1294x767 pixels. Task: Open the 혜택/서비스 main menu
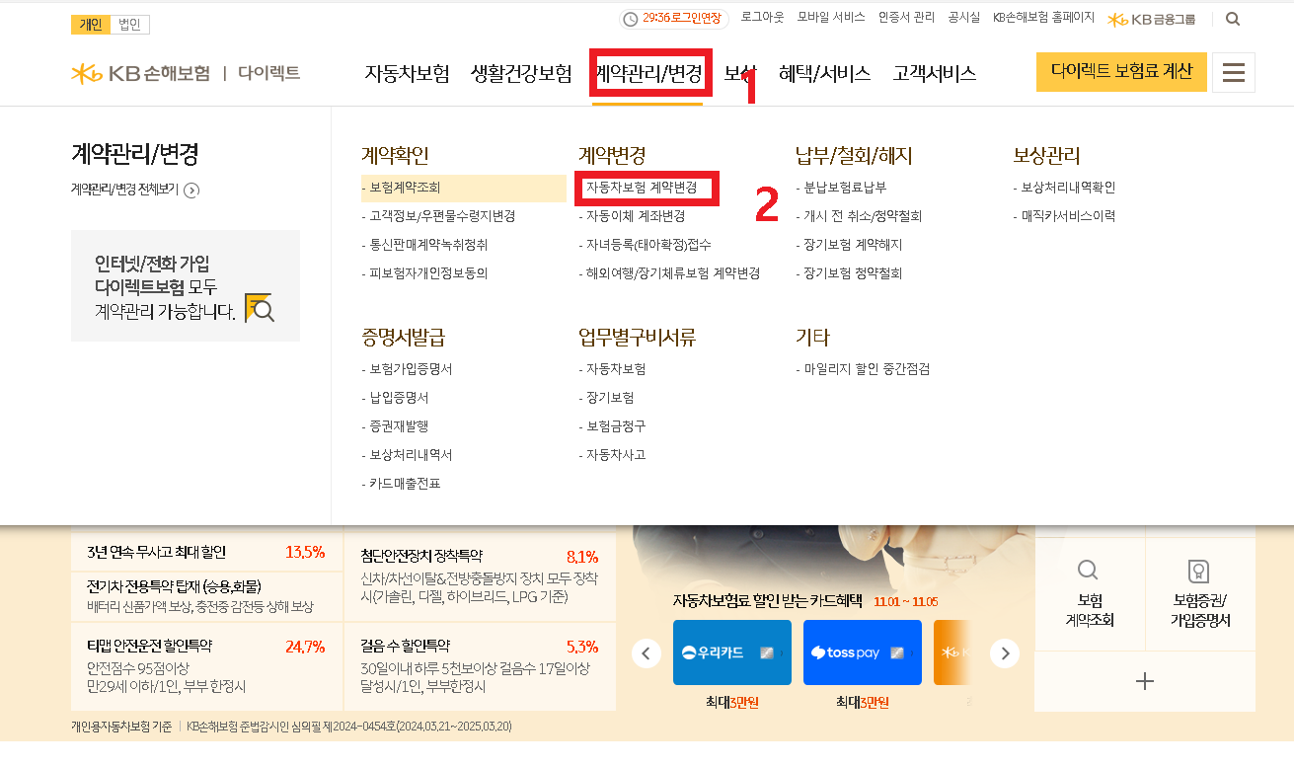click(824, 73)
